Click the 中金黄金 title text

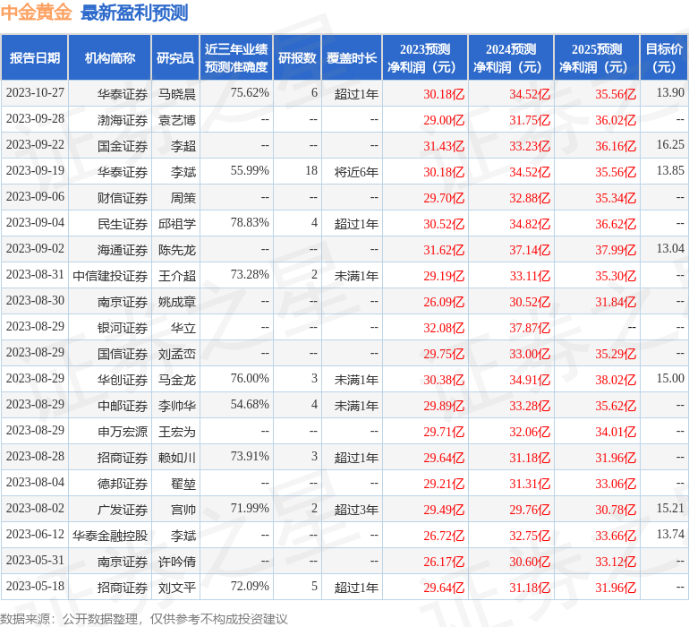point(36,13)
